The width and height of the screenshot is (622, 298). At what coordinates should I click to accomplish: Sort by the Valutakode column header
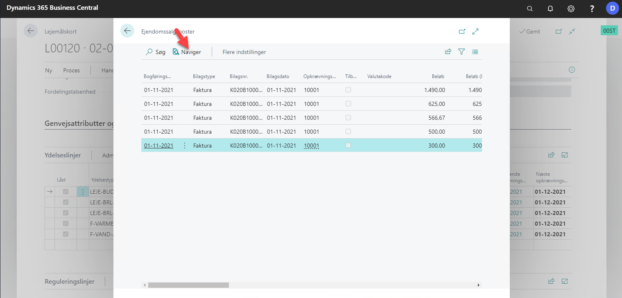379,76
